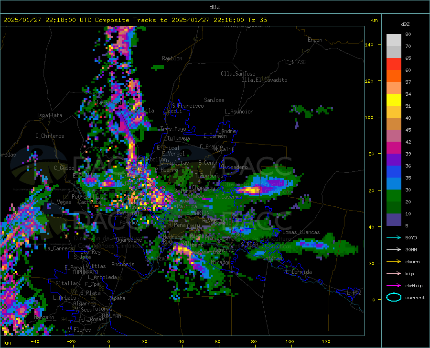430x348 pixels.
Task: Click the 'Gltallary' map label
Action: pos(68,283)
